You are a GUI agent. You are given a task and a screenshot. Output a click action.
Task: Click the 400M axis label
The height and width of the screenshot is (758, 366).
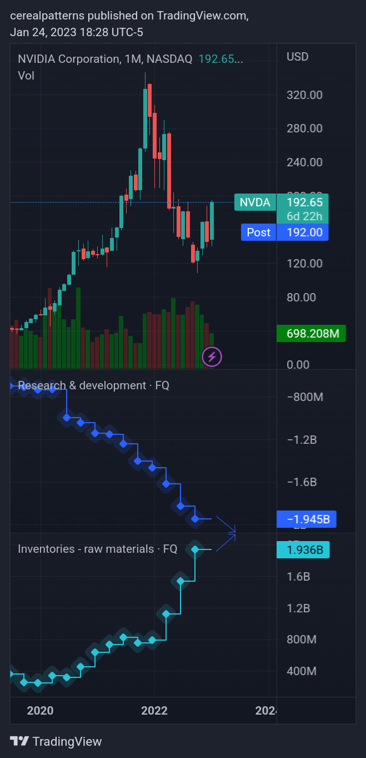[301, 671]
